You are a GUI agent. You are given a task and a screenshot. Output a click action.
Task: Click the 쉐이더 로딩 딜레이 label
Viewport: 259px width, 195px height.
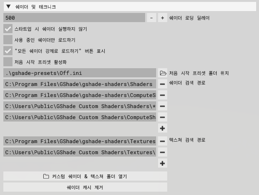189,18
